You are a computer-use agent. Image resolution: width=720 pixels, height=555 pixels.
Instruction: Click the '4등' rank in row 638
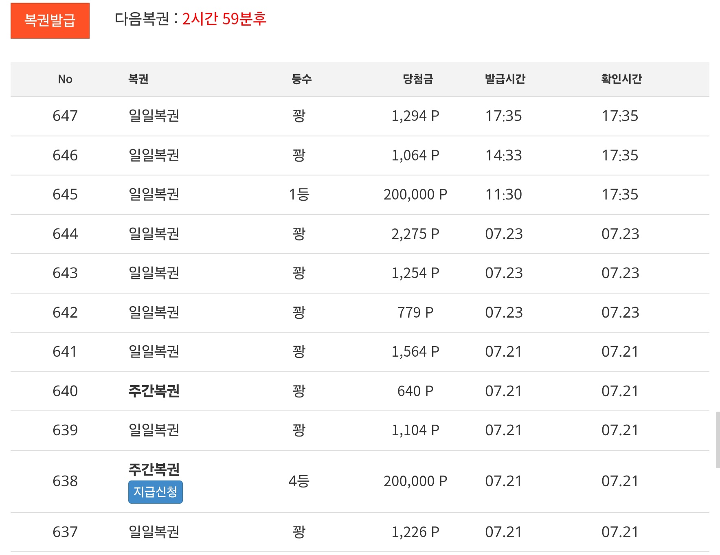299,481
